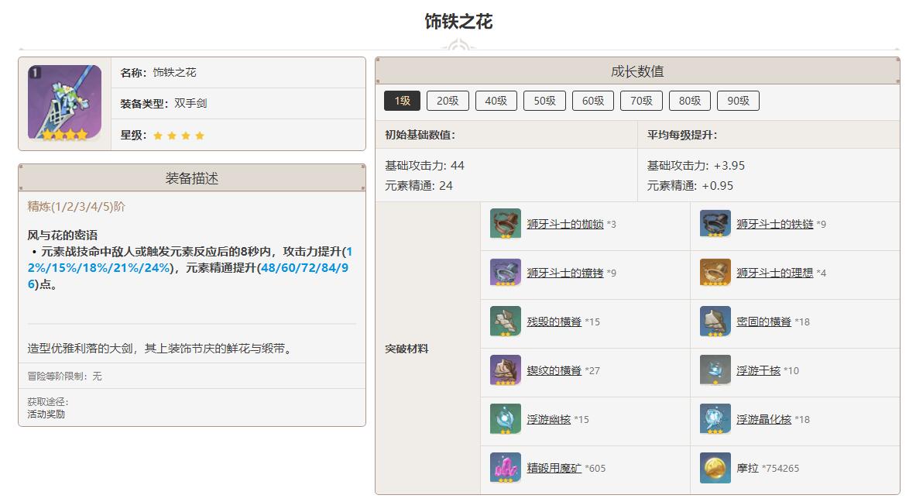Open the 50级 growth values tab
The width and height of the screenshot is (916, 502).
(x=544, y=101)
